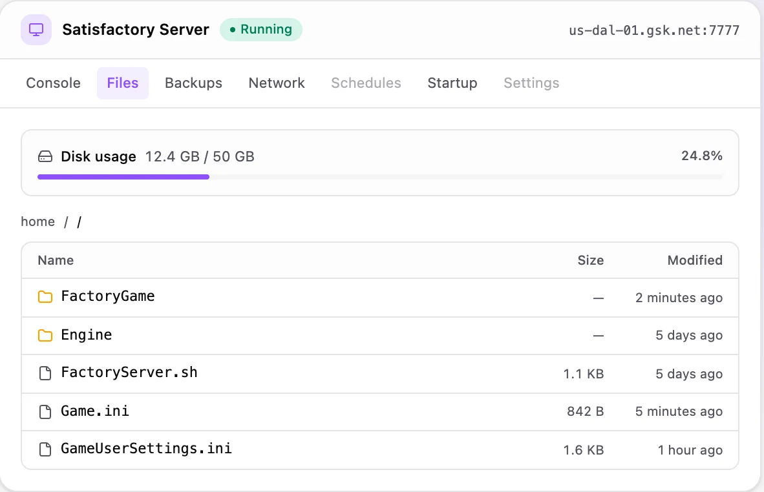Click the 1.1 KB size cell
This screenshot has height=492, width=764.
[x=584, y=374]
